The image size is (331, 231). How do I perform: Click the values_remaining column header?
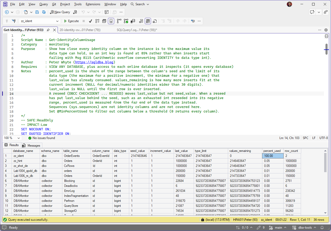click(x=245, y=151)
